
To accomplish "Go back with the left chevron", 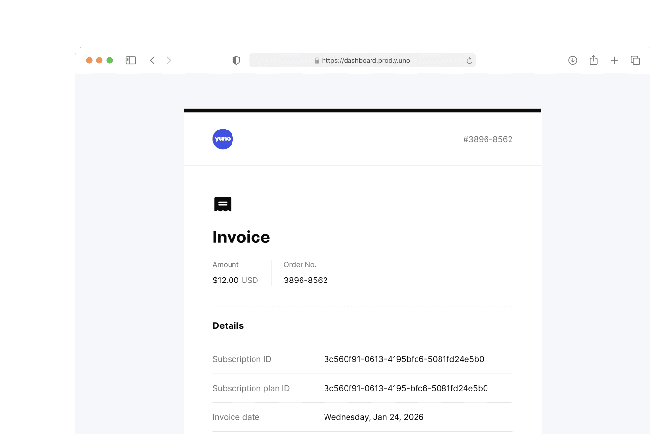I will click(x=152, y=60).
